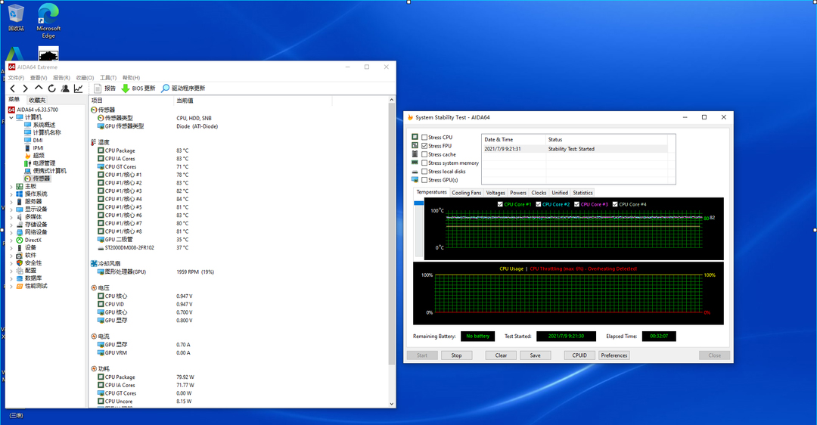Viewport: 817px width, 425px height.
Task: Enable Stress local disks checkbox
Action: (424, 172)
